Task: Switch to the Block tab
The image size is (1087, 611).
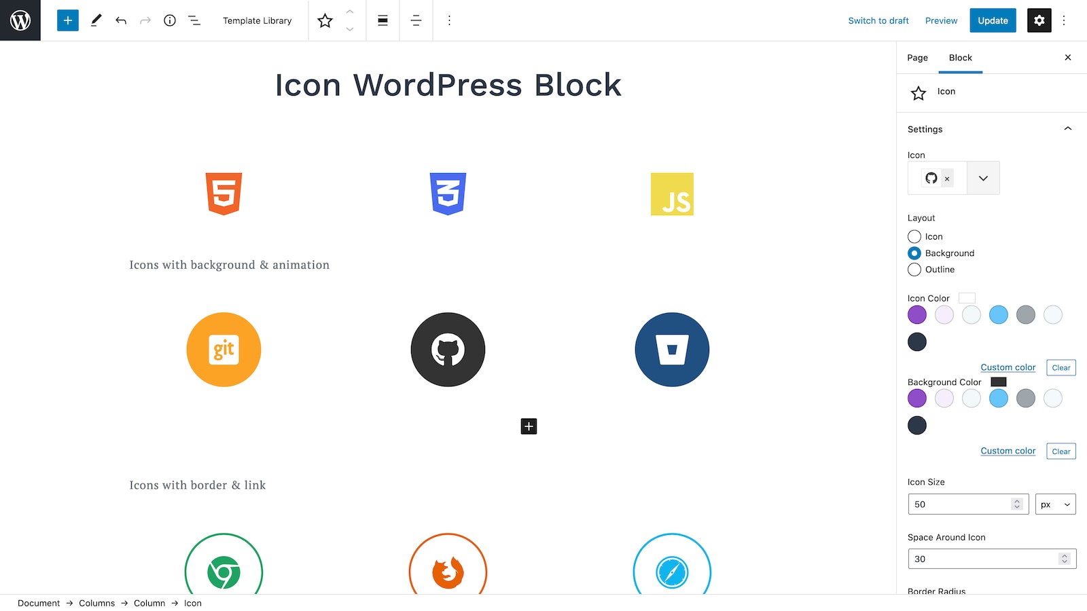Action: 960,58
